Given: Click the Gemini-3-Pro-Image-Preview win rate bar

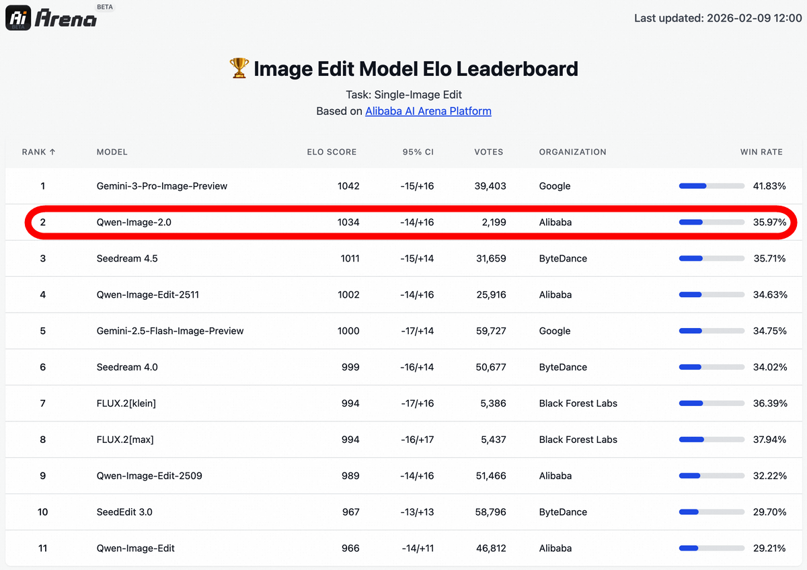Looking at the screenshot, I should pos(712,186).
